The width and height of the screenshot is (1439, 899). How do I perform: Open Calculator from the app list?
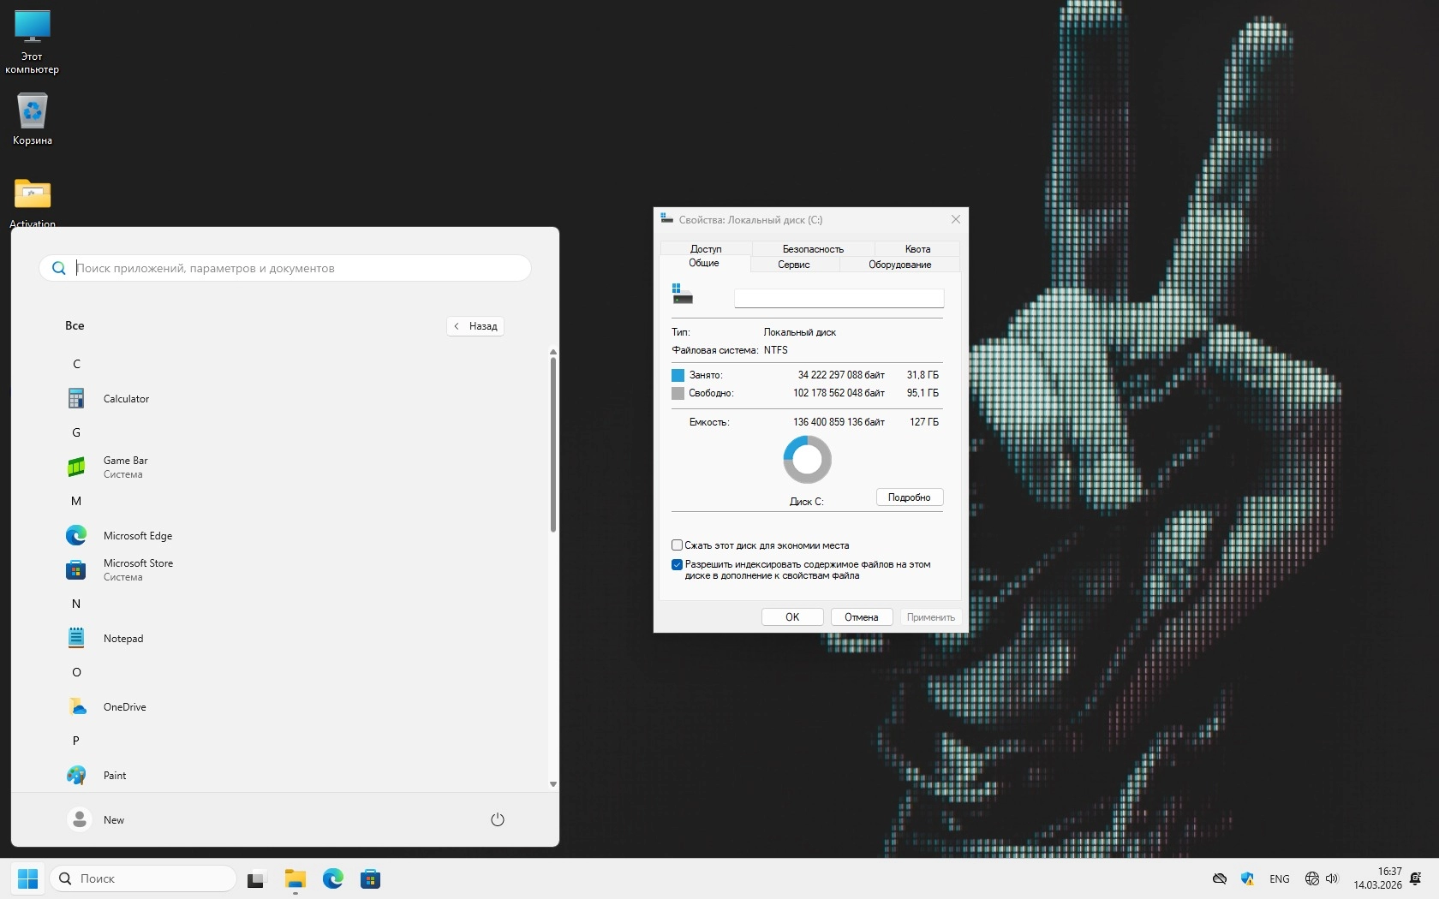125,399
